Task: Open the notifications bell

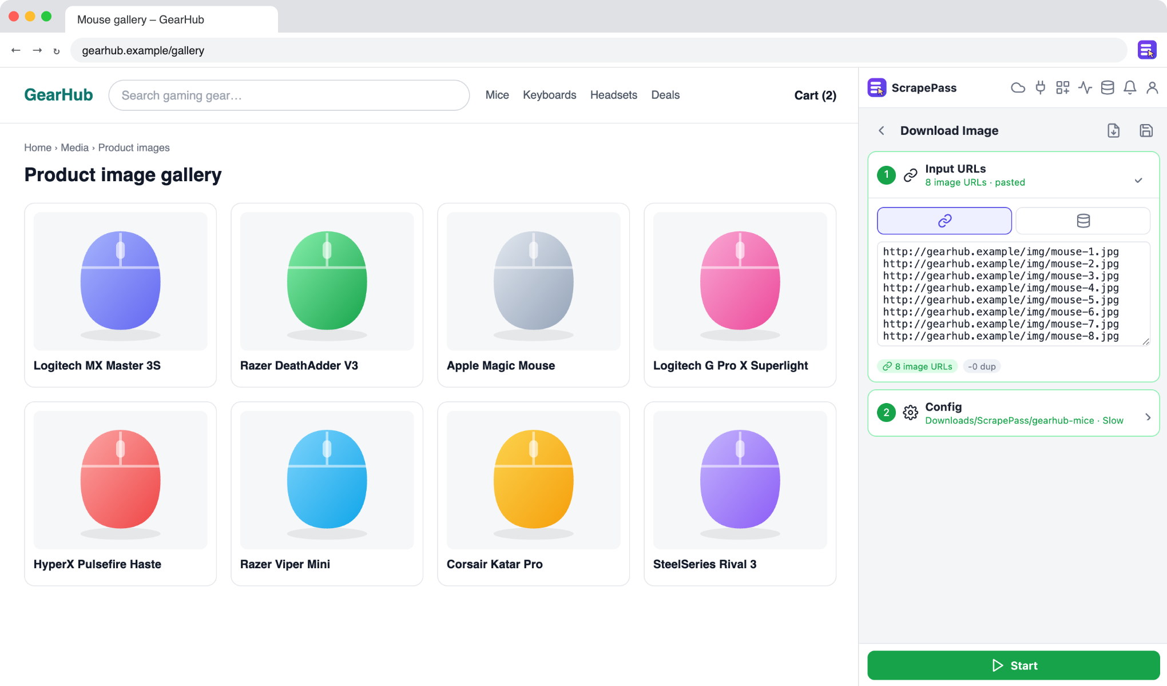Action: 1130,87
